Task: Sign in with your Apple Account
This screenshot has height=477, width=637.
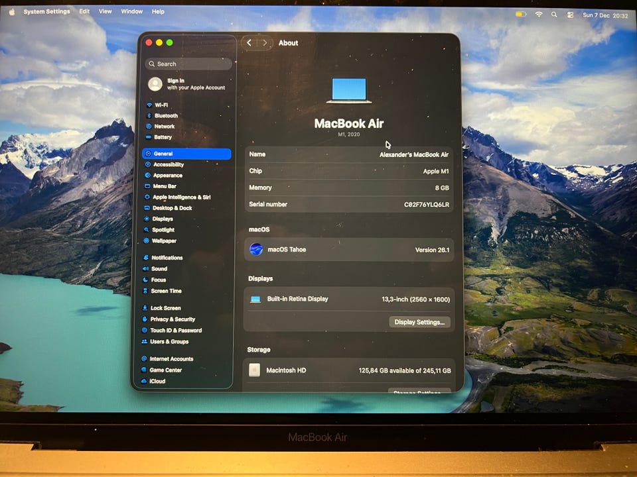Action: click(187, 84)
